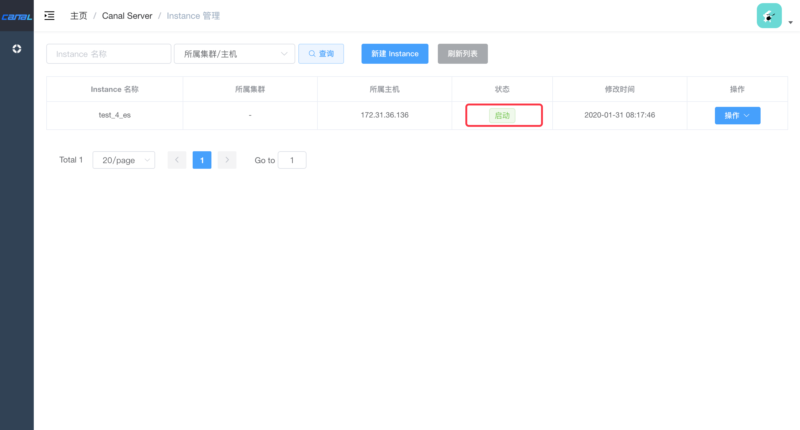Open the 20/page size selector
Viewport: 800px width, 430px height.
124,160
